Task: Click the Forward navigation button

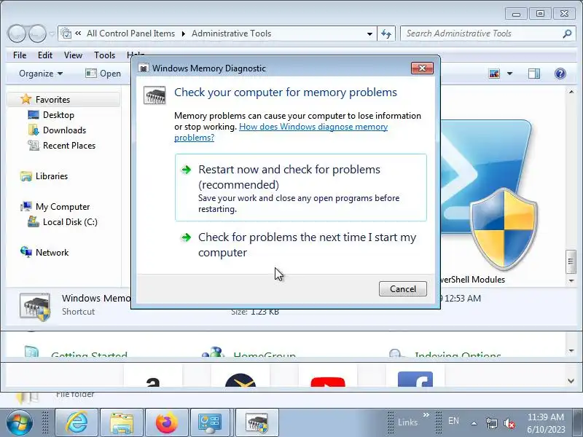Action: tap(38, 34)
